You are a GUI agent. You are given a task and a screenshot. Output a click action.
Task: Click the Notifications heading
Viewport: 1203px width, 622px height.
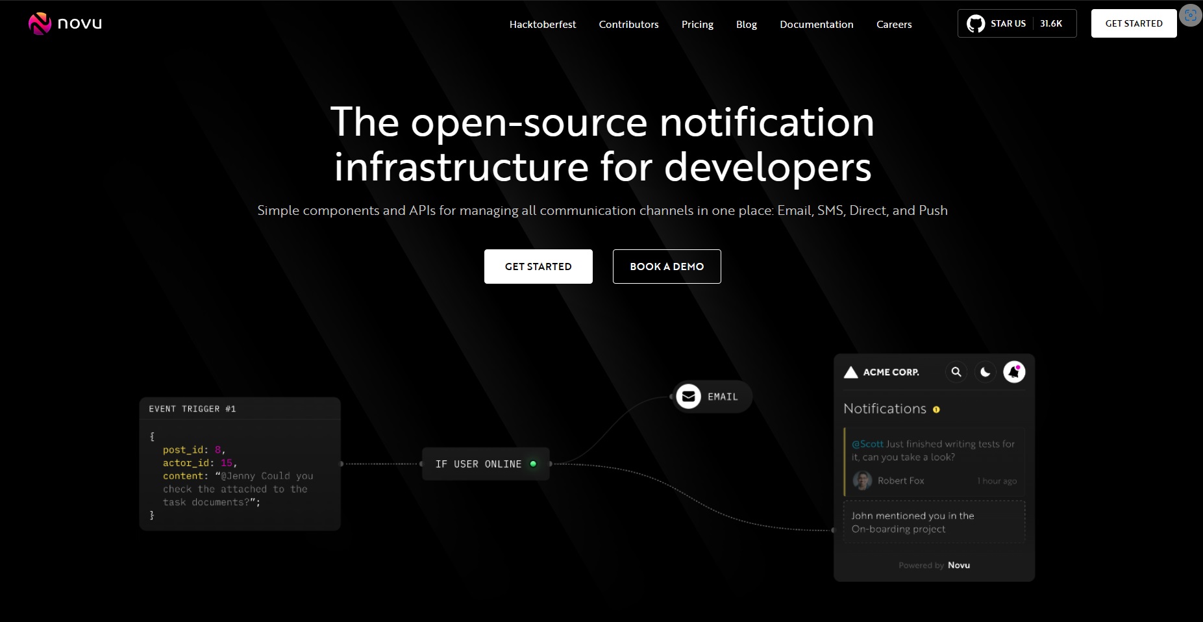click(884, 408)
